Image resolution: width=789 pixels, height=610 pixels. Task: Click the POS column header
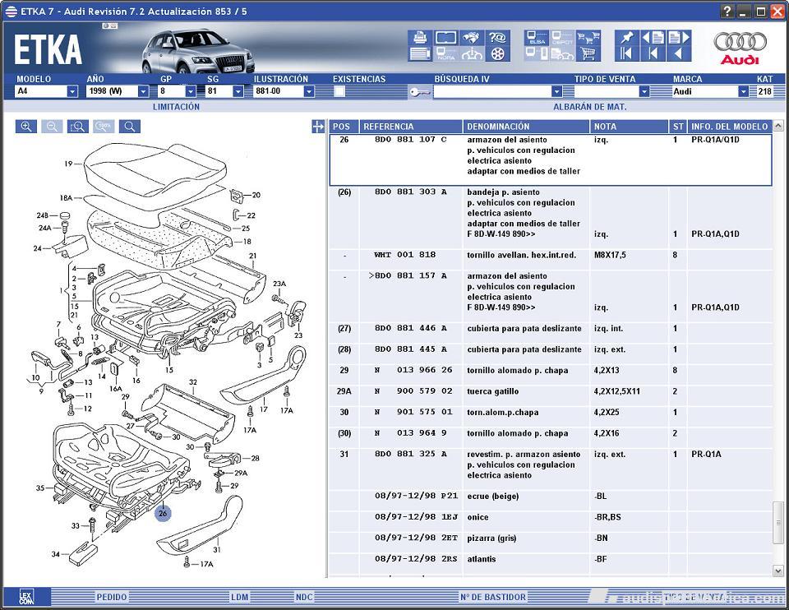tap(344, 127)
